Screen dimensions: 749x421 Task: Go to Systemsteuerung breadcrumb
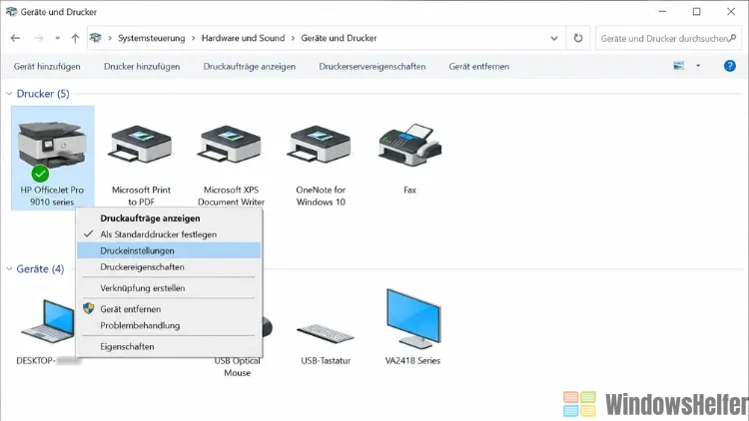(x=152, y=38)
